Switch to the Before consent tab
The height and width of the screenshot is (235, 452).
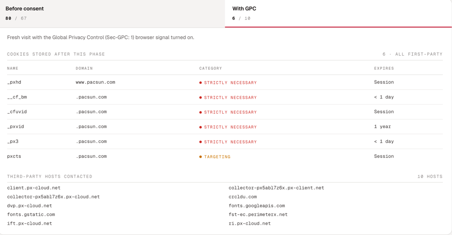tap(113, 14)
